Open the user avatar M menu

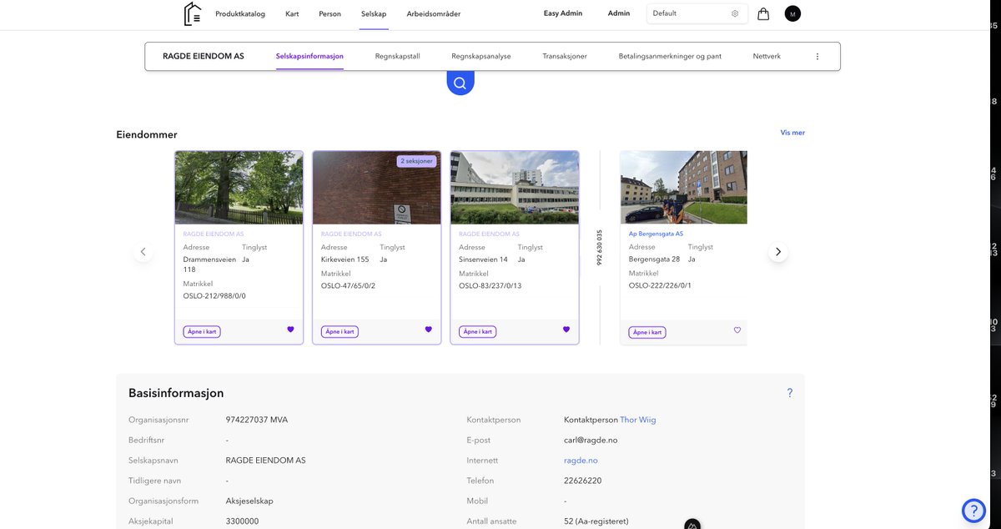792,13
